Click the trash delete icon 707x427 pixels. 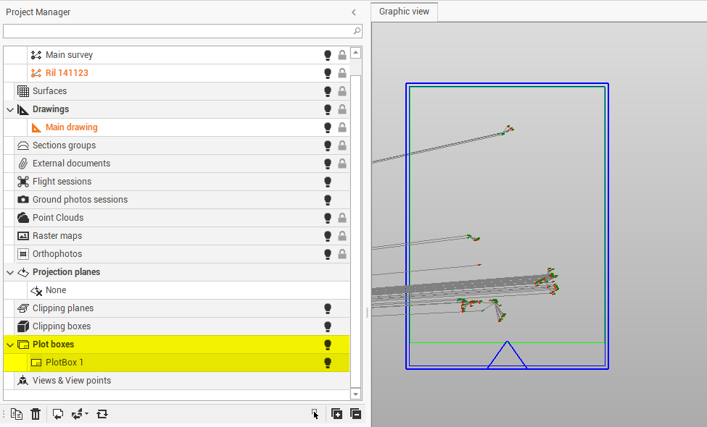tap(36, 414)
